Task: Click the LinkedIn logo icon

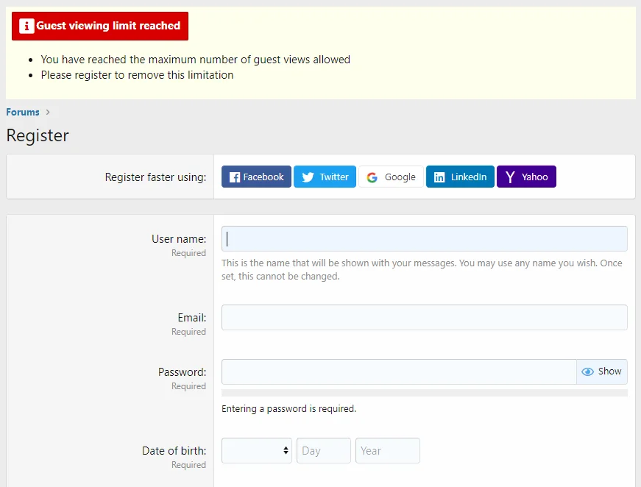Action: (x=439, y=177)
